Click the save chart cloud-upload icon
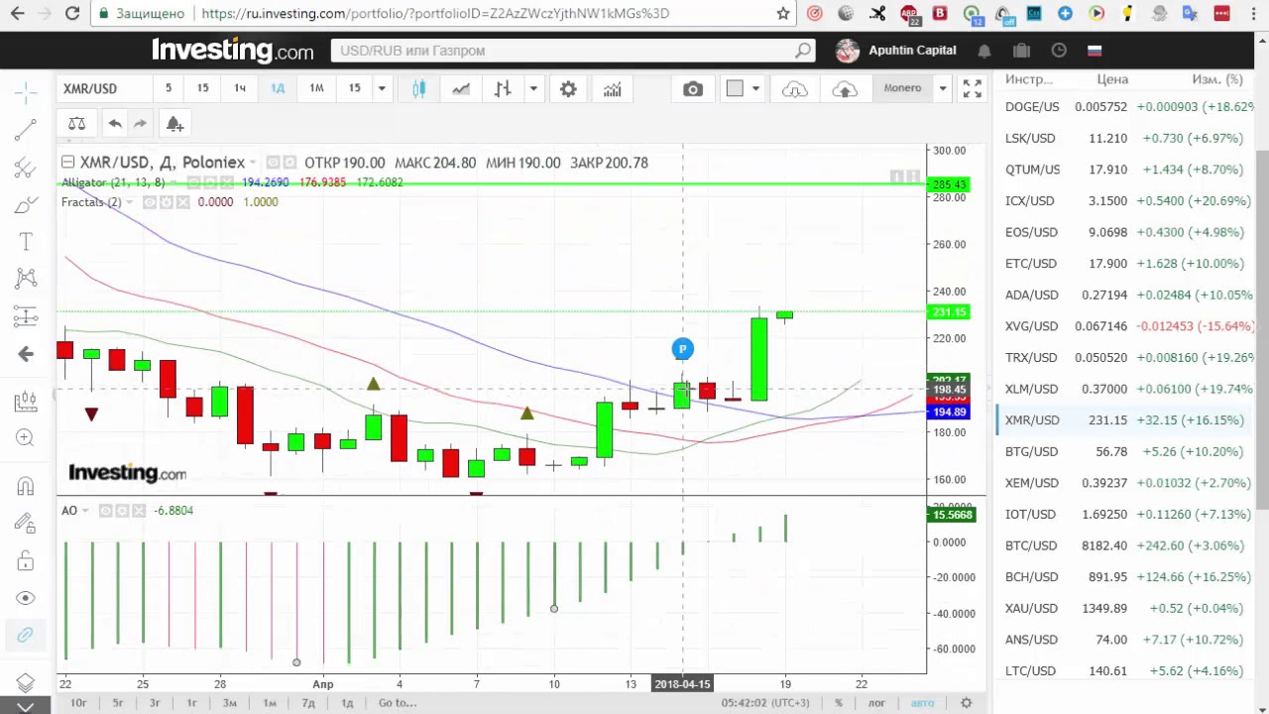This screenshot has height=714, width=1269. point(845,89)
